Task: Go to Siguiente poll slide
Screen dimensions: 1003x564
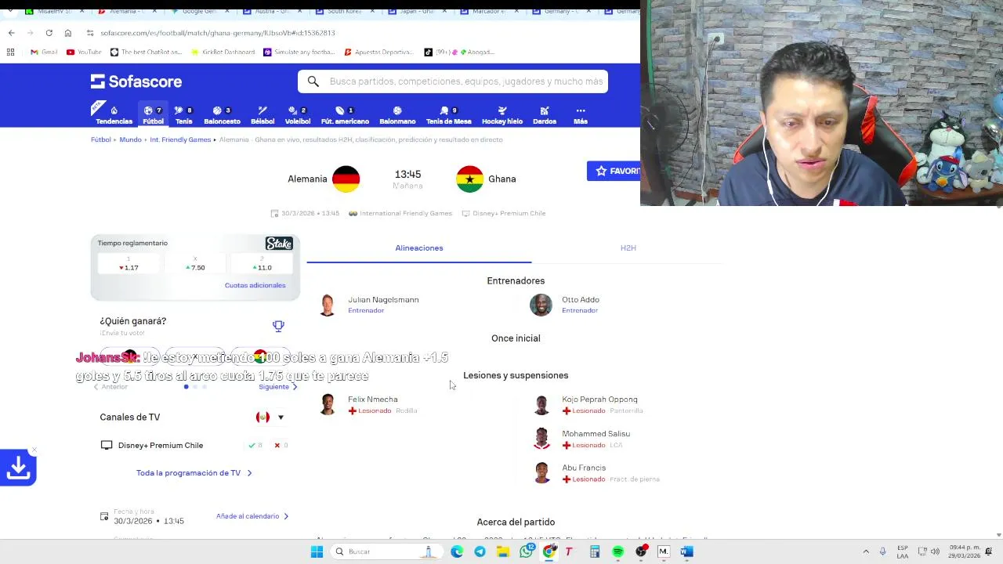Action: (278, 387)
